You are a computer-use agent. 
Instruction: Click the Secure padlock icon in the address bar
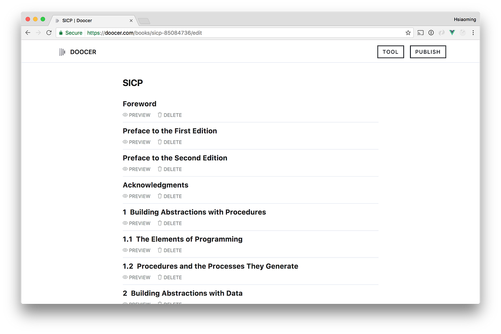point(62,33)
